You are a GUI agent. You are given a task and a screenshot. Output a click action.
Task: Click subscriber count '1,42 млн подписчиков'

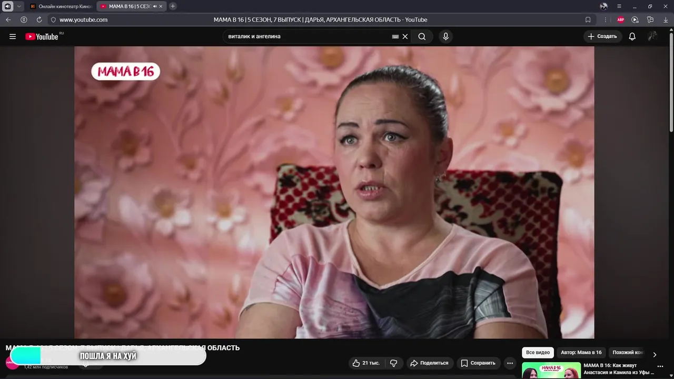pyautogui.click(x=46, y=367)
